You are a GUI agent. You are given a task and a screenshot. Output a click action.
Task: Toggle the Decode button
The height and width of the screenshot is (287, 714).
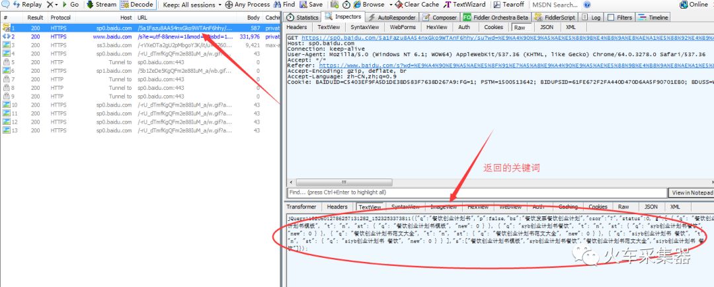point(137,5)
